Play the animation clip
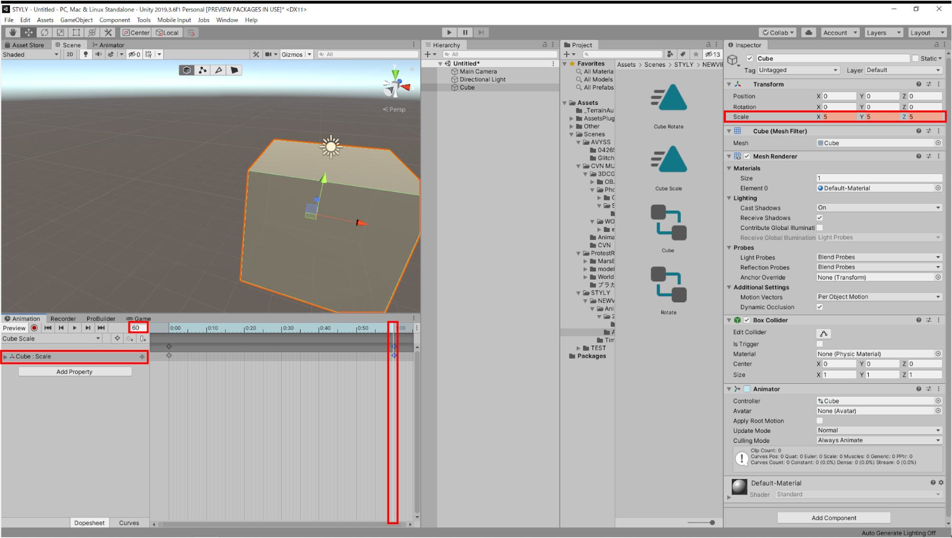Image resolution: width=952 pixels, height=538 pixels. pos(75,328)
